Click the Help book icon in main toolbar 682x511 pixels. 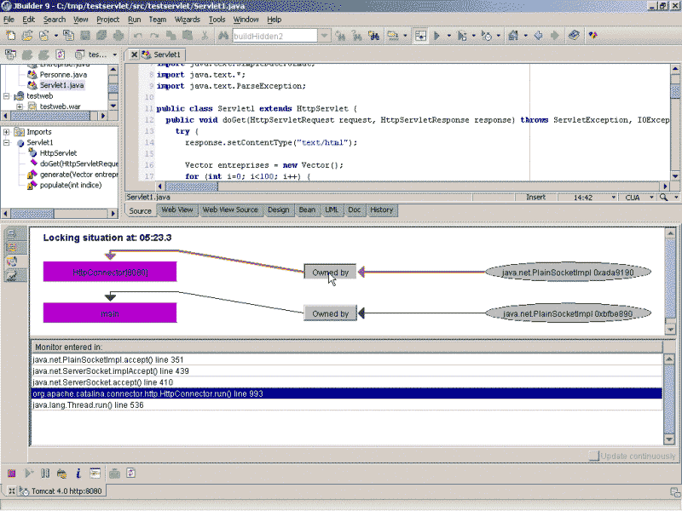[x=574, y=37]
